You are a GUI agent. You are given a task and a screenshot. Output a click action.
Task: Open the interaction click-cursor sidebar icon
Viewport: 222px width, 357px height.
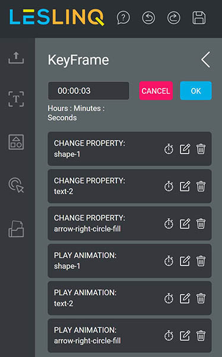(16, 185)
